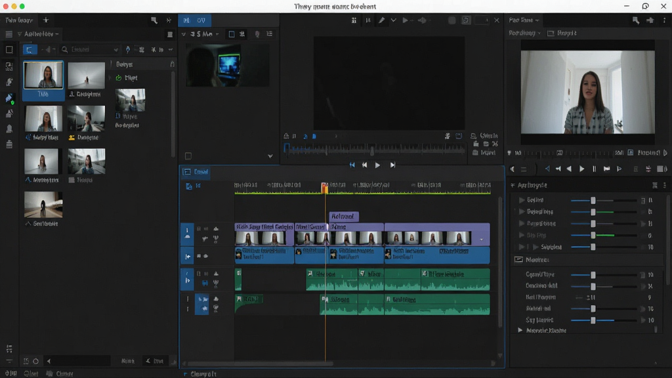
Task: Jump to start with the blue skip-back button
Action: (352, 165)
